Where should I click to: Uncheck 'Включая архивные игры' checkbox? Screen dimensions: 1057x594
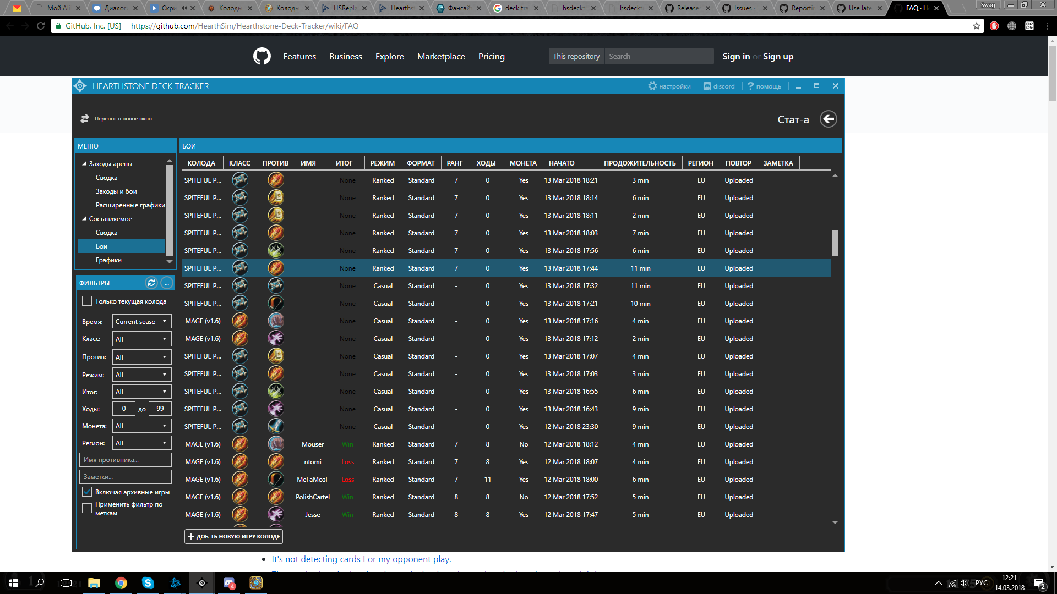point(87,492)
